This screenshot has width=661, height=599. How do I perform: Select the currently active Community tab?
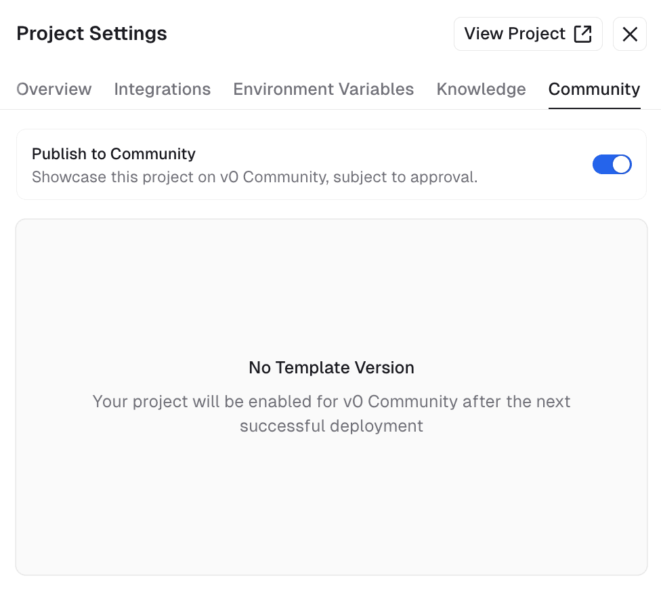[x=594, y=89]
